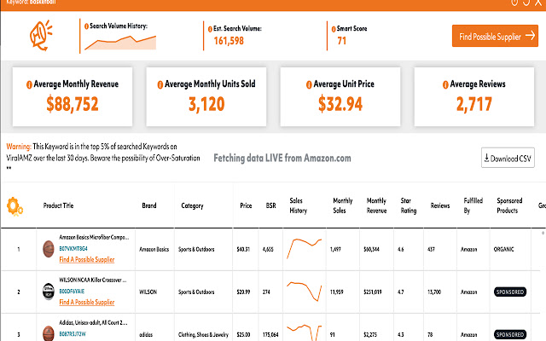Viewport: 546px width, 341px height.
Task: Sort by the BSR column header
Action: (271, 205)
